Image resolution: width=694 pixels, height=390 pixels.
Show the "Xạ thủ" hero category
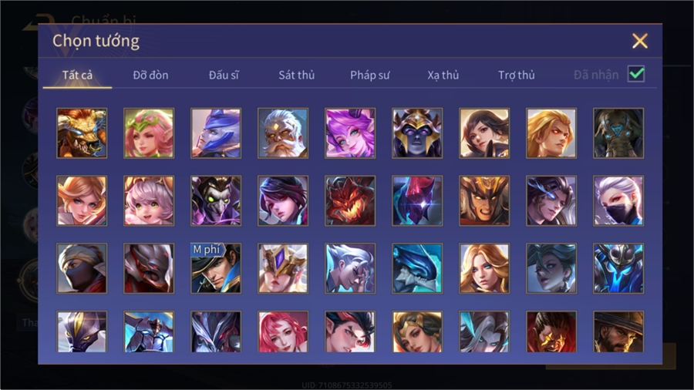pos(443,76)
